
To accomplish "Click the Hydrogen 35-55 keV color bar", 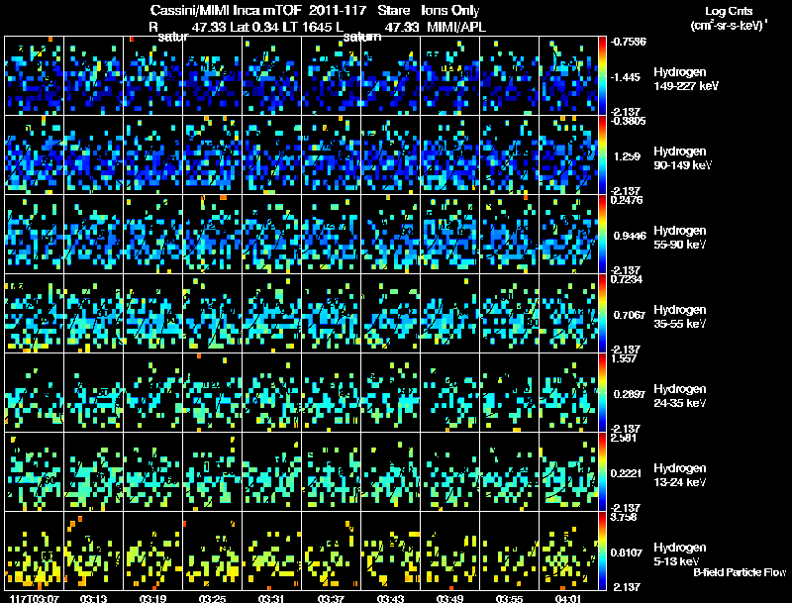I will pyautogui.click(x=602, y=314).
